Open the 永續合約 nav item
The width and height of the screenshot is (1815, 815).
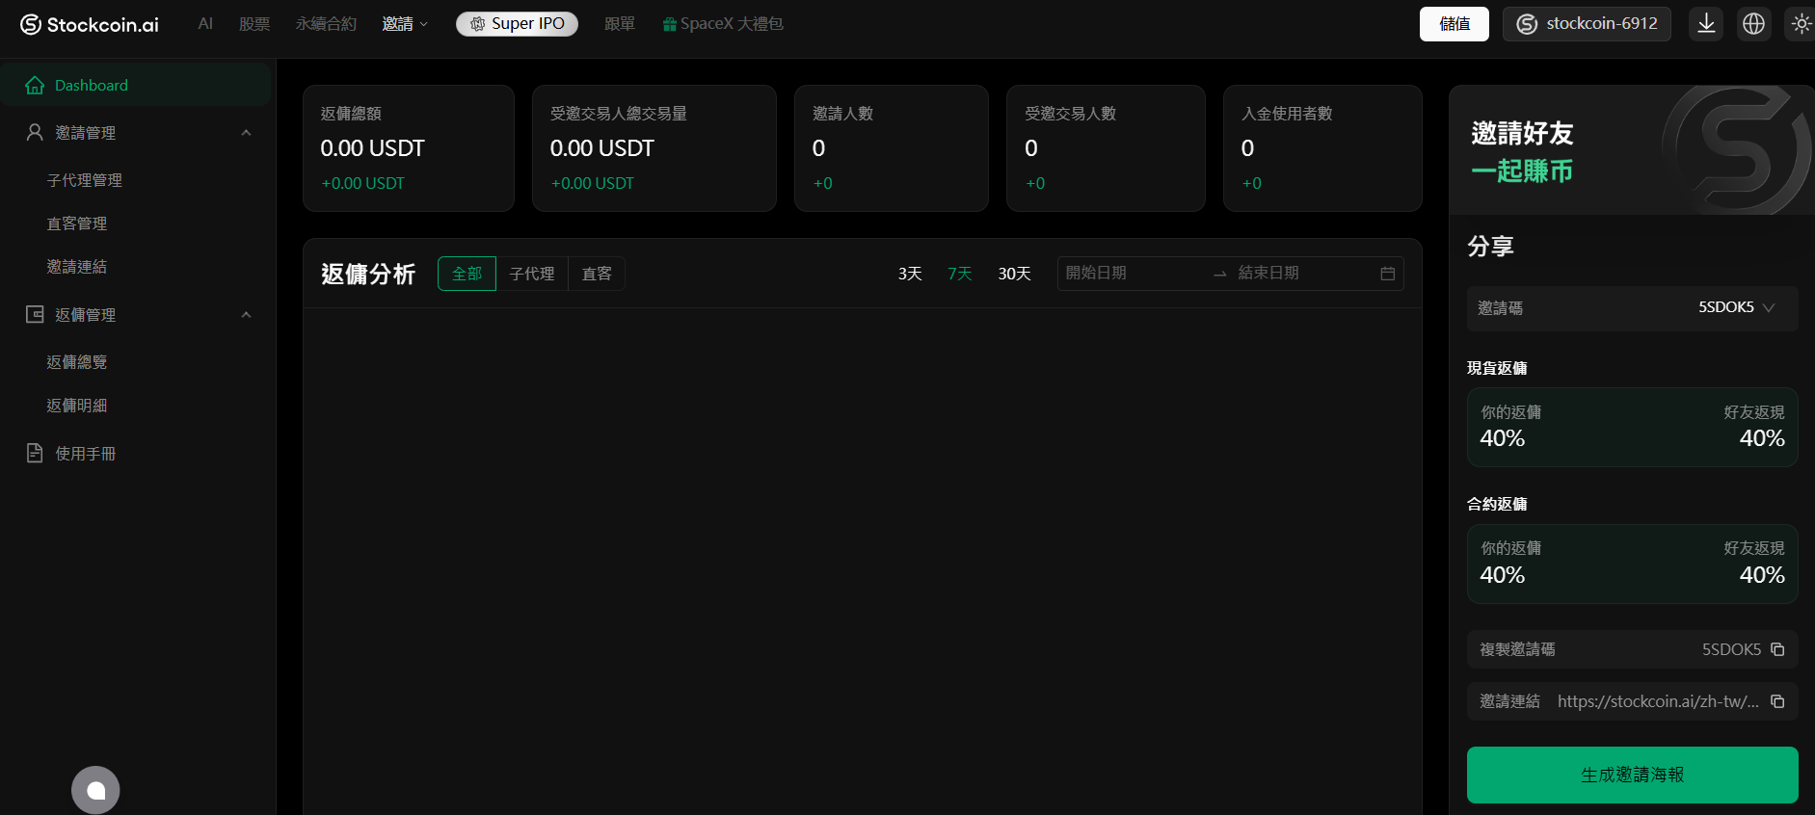(326, 24)
